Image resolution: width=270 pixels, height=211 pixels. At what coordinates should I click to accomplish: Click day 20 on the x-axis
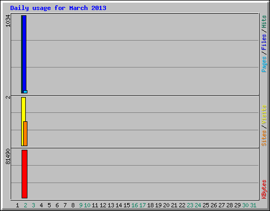[166, 205]
